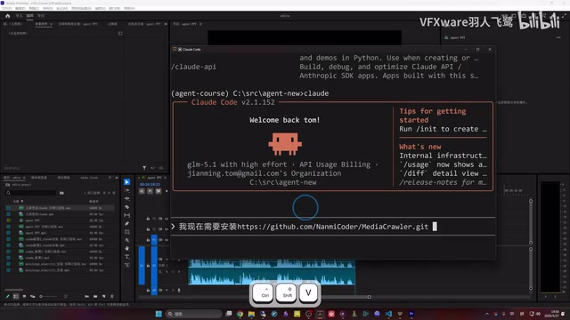Create a new bin in project panel
The width and height of the screenshot is (570, 320).
tap(95, 296)
